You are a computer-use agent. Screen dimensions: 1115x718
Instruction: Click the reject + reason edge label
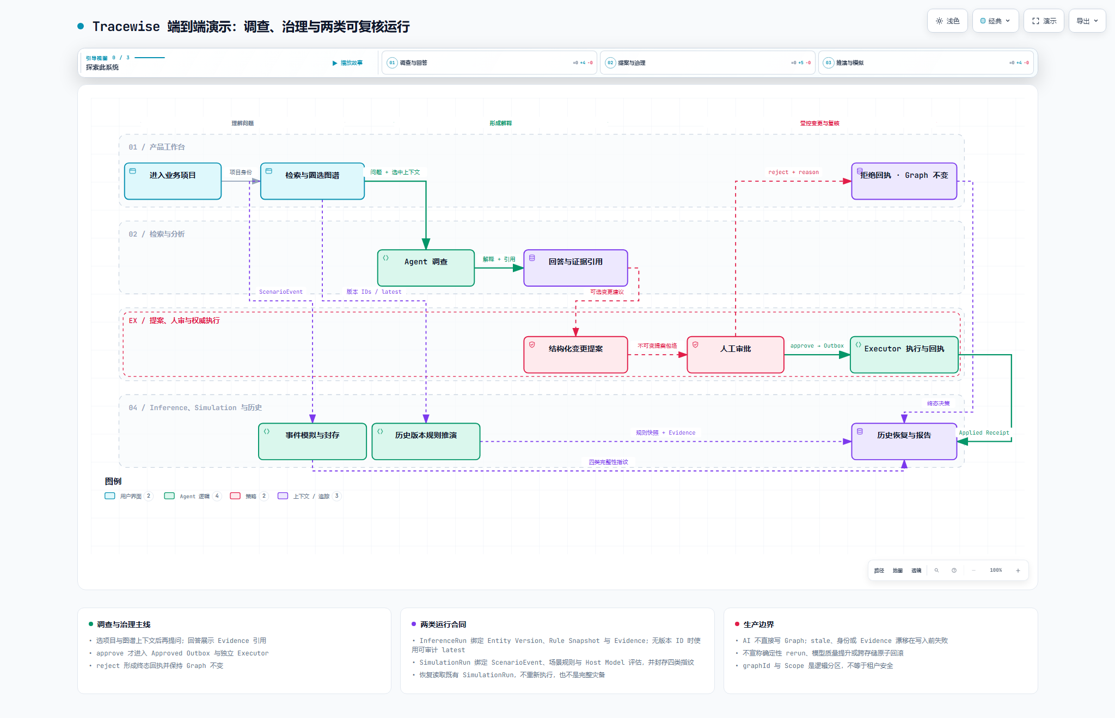pos(793,172)
